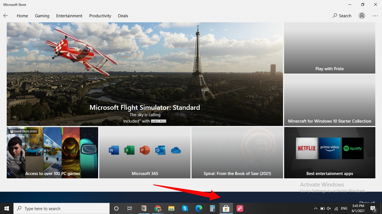Launch Microsoft Edge from the taskbar
The height and width of the screenshot is (214, 382).
click(x=199, y=208)
